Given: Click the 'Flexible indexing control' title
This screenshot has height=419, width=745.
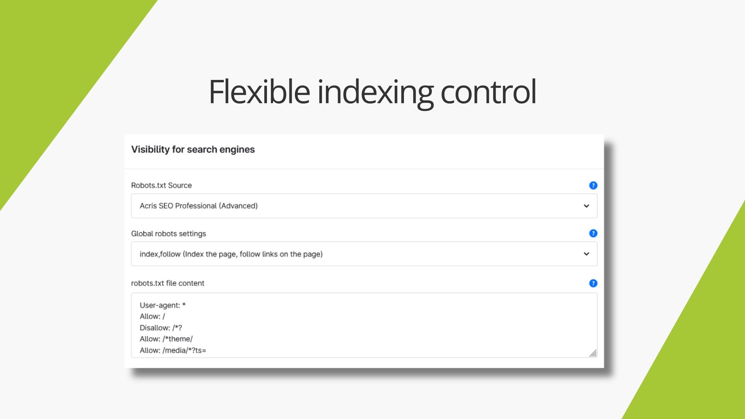Looking at the screenshot, I should point(372,92).
